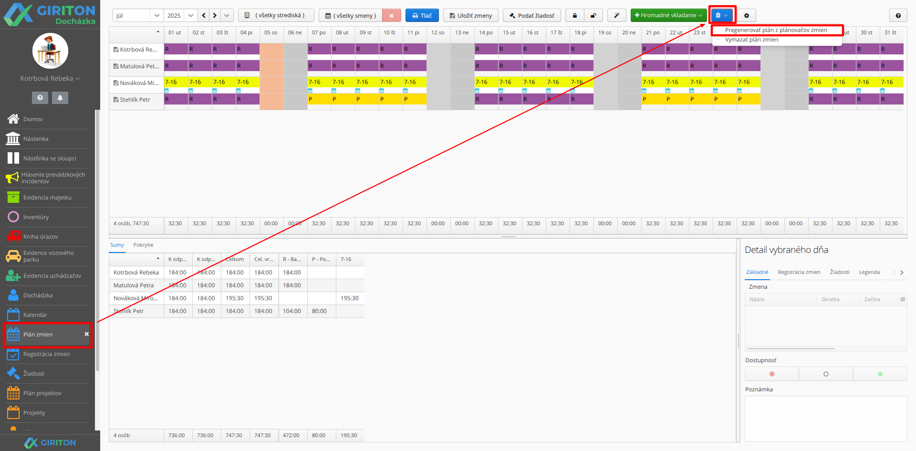Open Nástěnka se sloupci icon
This screenshot has width=916, height=451.
click(13, 158)
